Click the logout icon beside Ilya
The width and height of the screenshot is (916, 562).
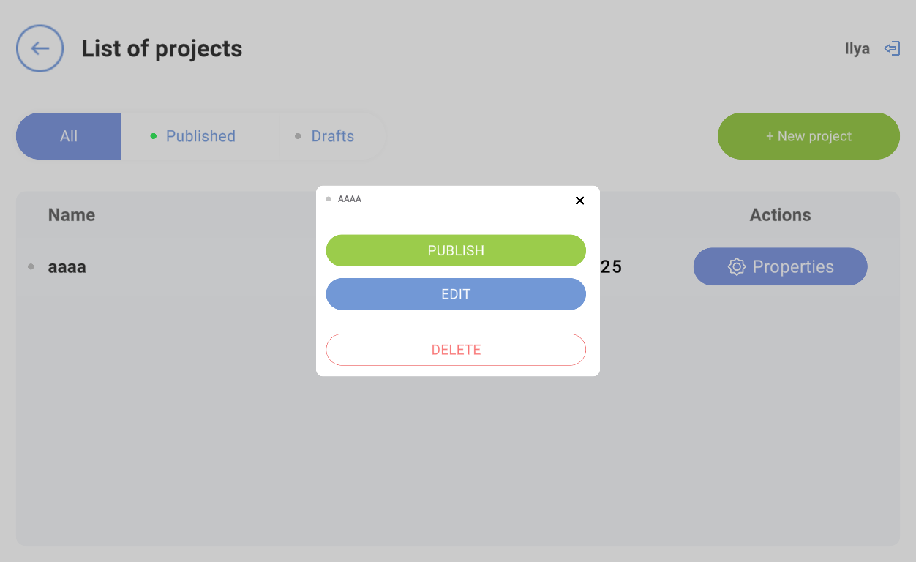[891, 49]
